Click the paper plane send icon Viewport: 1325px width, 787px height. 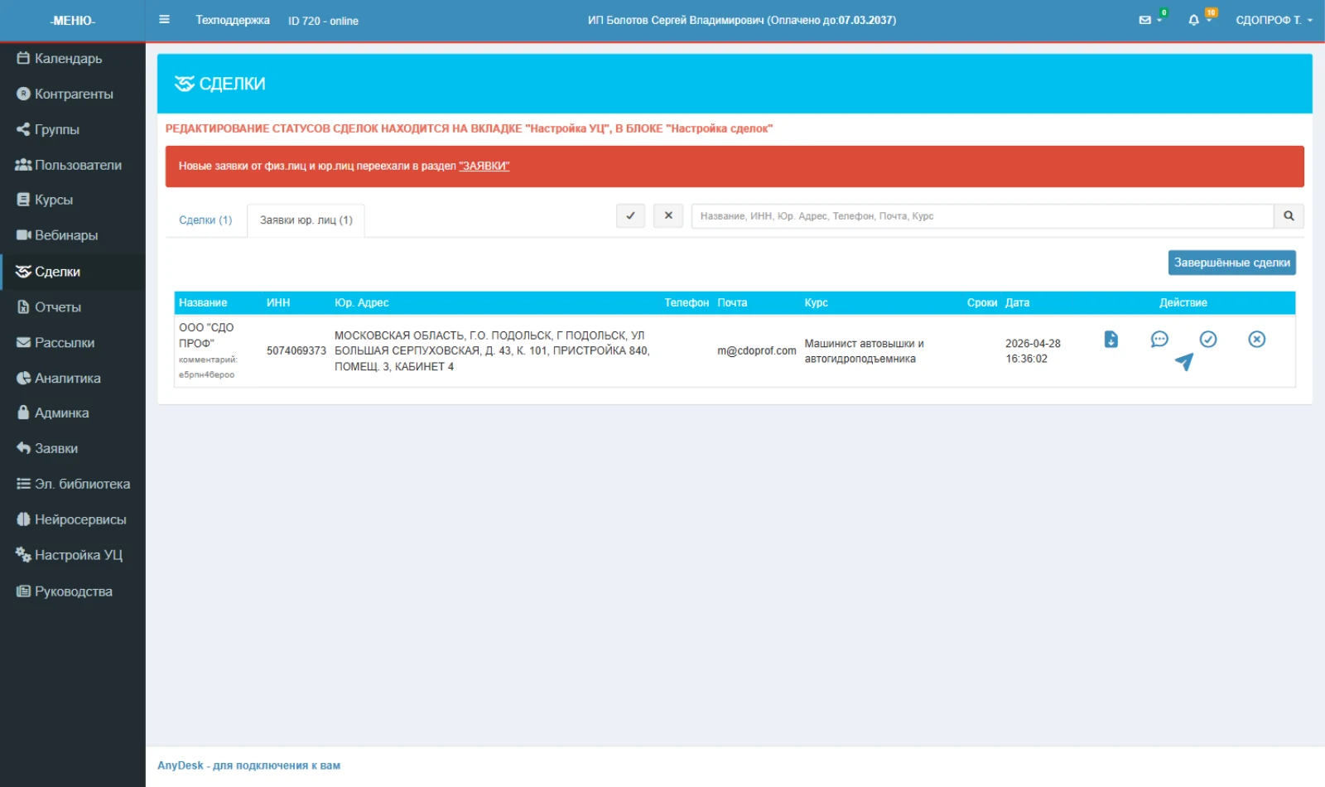tap(1184, 362)
